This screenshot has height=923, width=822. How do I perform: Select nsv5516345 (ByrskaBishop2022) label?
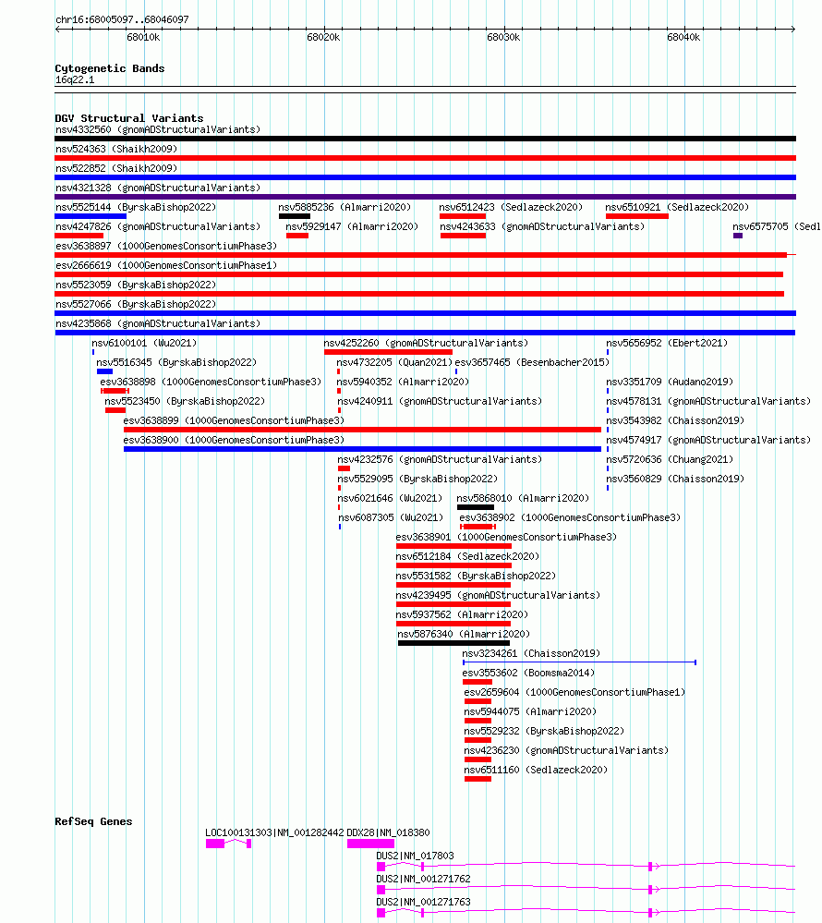coord(176,362)
